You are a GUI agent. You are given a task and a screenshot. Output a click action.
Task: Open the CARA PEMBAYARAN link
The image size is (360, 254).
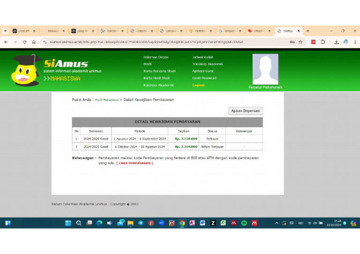[x=135, y=163]
